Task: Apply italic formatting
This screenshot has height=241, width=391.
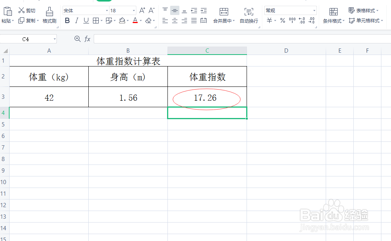Action: click(x=76, y=20)
